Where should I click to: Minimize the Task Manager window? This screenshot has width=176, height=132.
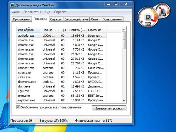pyautogui.click(x=109, y=4)
